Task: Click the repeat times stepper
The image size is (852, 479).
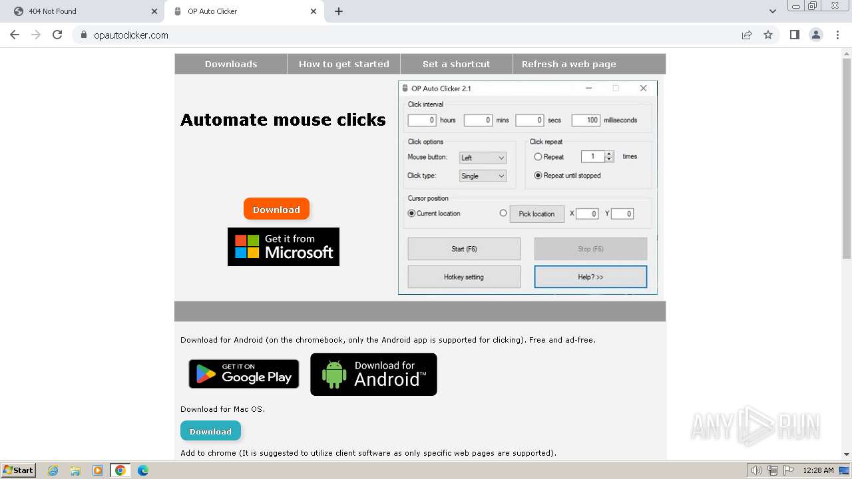Action: click(x=609, y=156)
